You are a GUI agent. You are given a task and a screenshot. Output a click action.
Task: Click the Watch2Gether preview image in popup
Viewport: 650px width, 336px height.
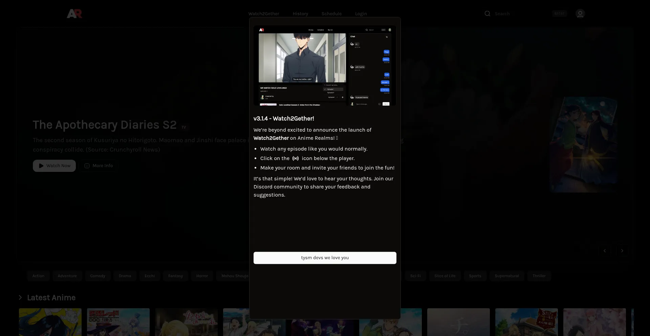coord(325,66)
